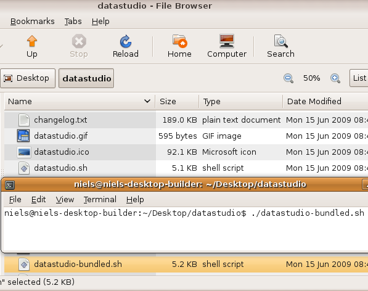Viewport: 368px width, 291px height.
Task: Click the datastudio path button
Action: (86, 78)
